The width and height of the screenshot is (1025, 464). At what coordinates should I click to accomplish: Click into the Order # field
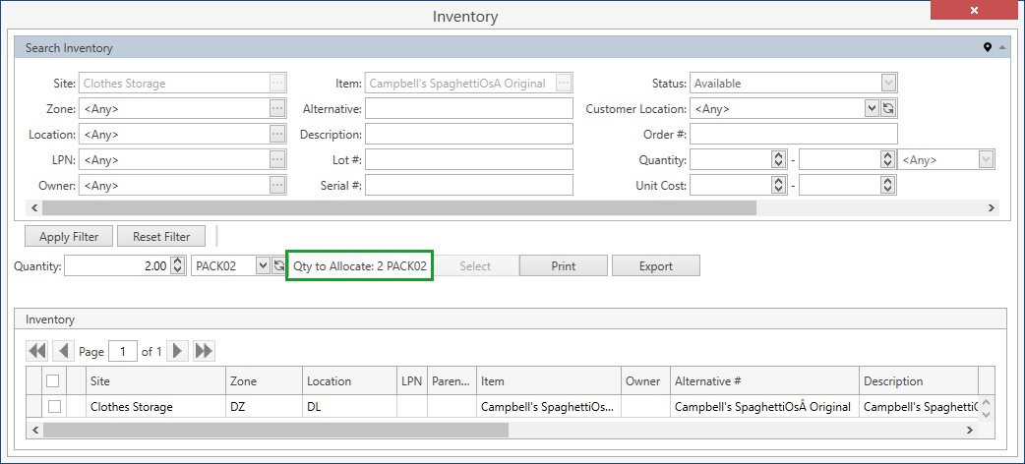tap(794, 134)
